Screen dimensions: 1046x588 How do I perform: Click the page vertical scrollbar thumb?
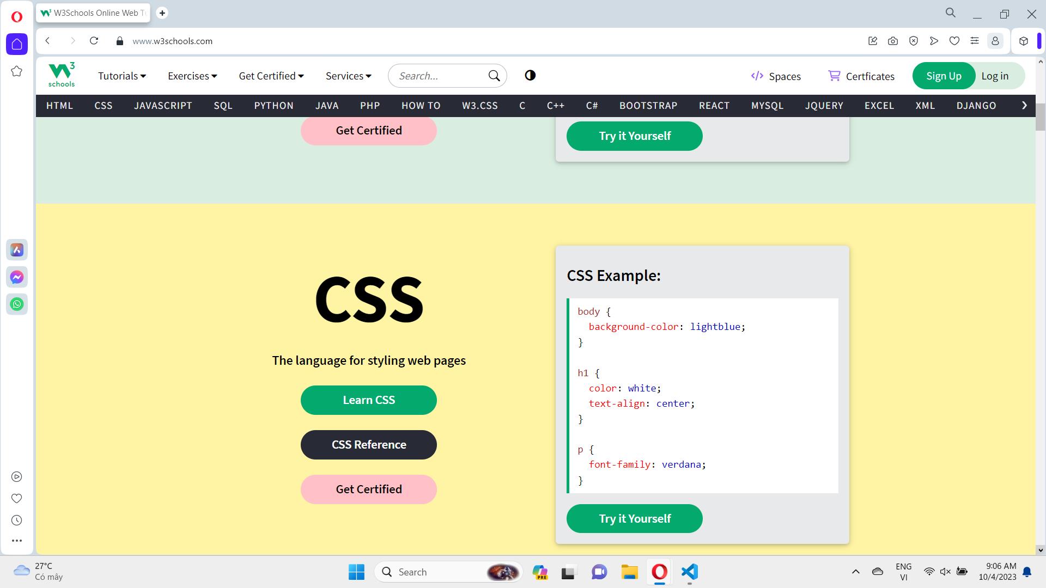click(1040, 117)
